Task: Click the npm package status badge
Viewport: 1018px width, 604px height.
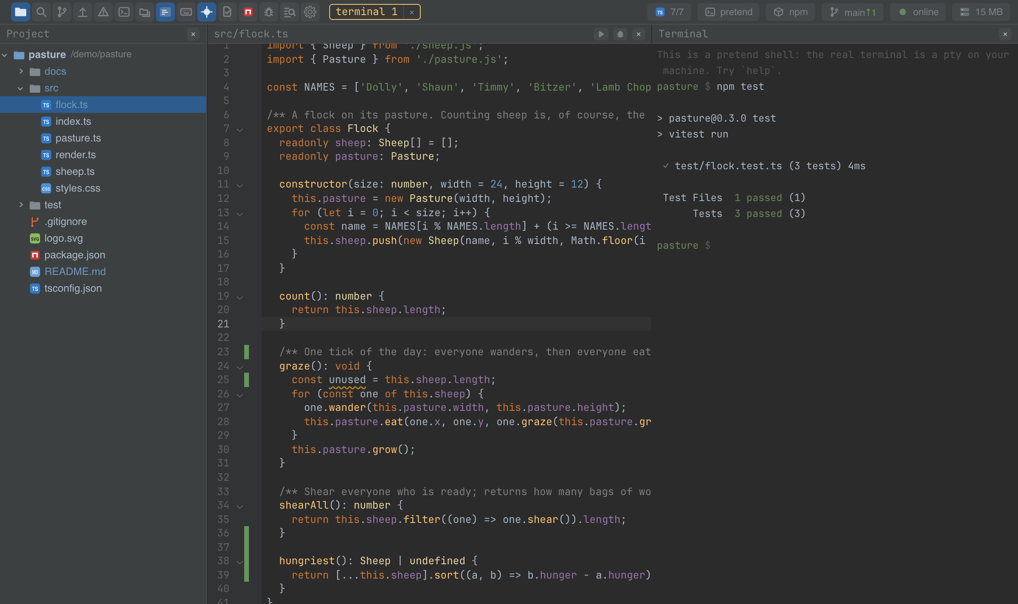Action: (791, 12)
